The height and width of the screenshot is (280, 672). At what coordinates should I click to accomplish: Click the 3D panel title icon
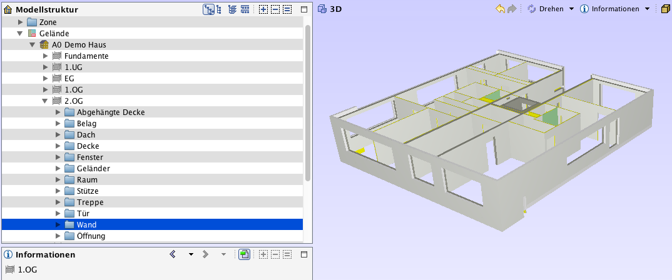coord(323,9)
